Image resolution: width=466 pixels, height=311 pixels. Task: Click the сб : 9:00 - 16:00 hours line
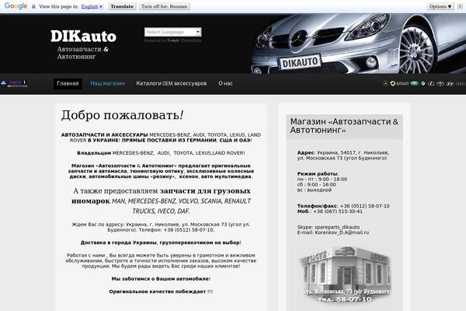click(317, 184)
